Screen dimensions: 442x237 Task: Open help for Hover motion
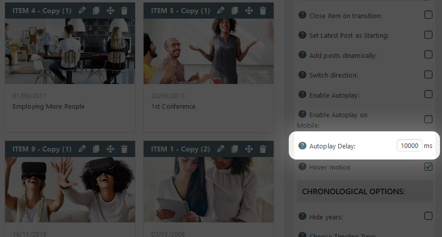click(x=302, y=167)
